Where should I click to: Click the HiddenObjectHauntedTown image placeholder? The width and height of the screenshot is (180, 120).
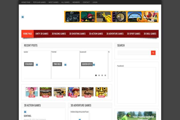point(80,115)
